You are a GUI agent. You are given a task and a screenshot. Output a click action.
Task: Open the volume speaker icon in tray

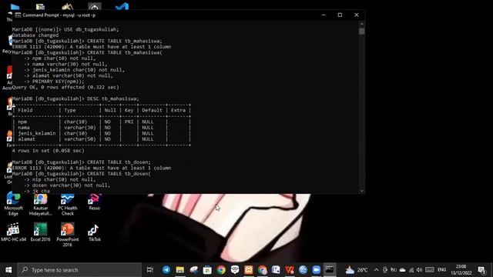pos(419,270)
